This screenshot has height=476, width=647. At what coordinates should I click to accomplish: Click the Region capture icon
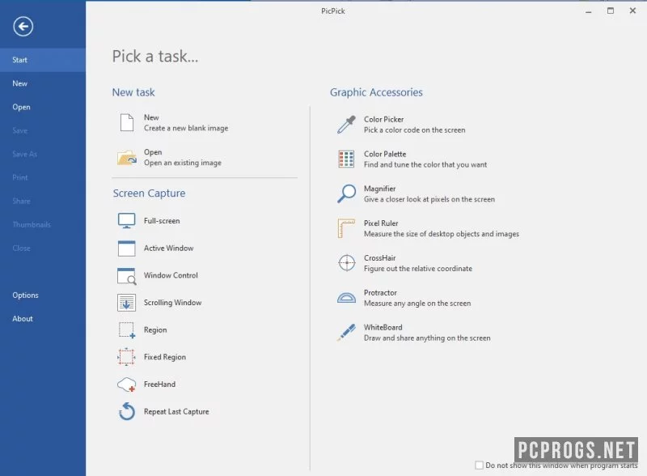[127, 330]
